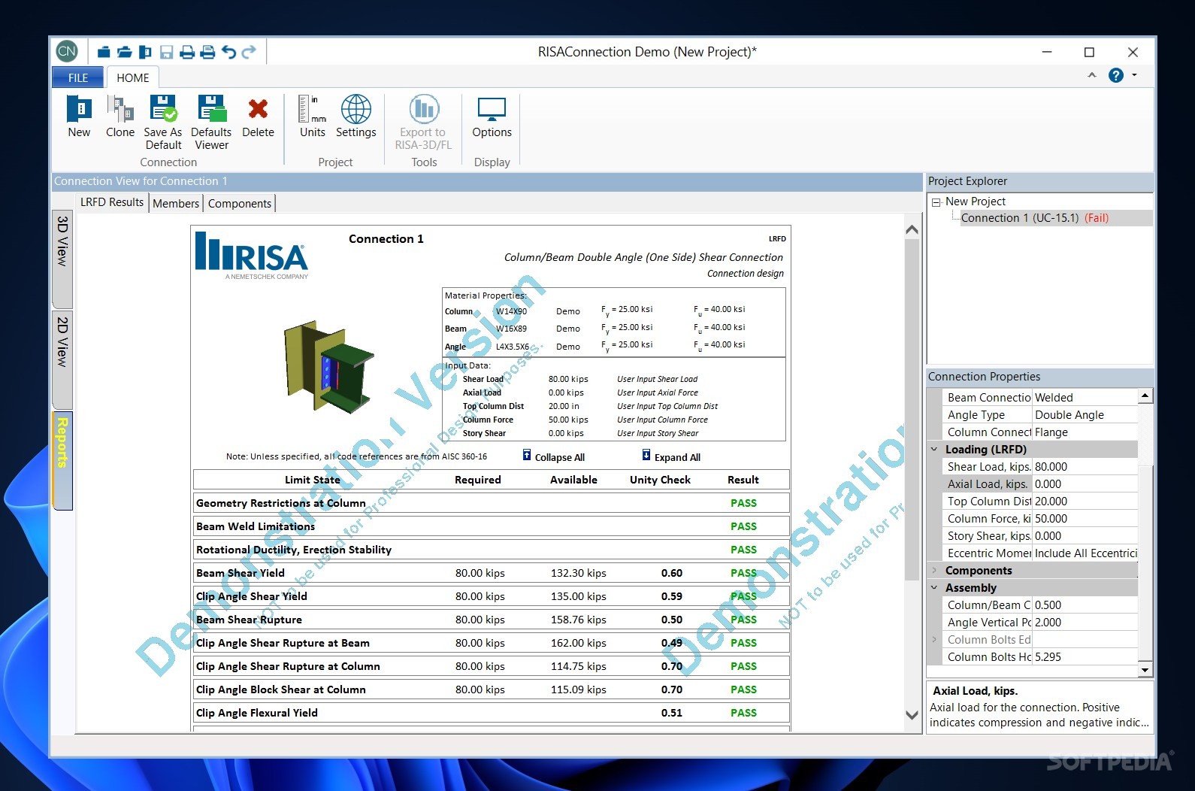The height and width of the screenshot is (791, 1195).
Task: Open the FILE menu tab
Action: point(78,77)
